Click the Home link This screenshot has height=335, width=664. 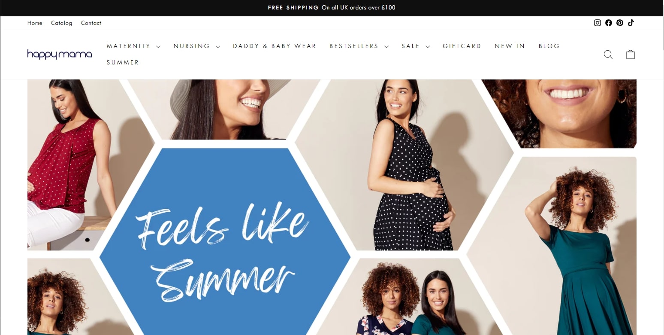[x=35, y=23]
